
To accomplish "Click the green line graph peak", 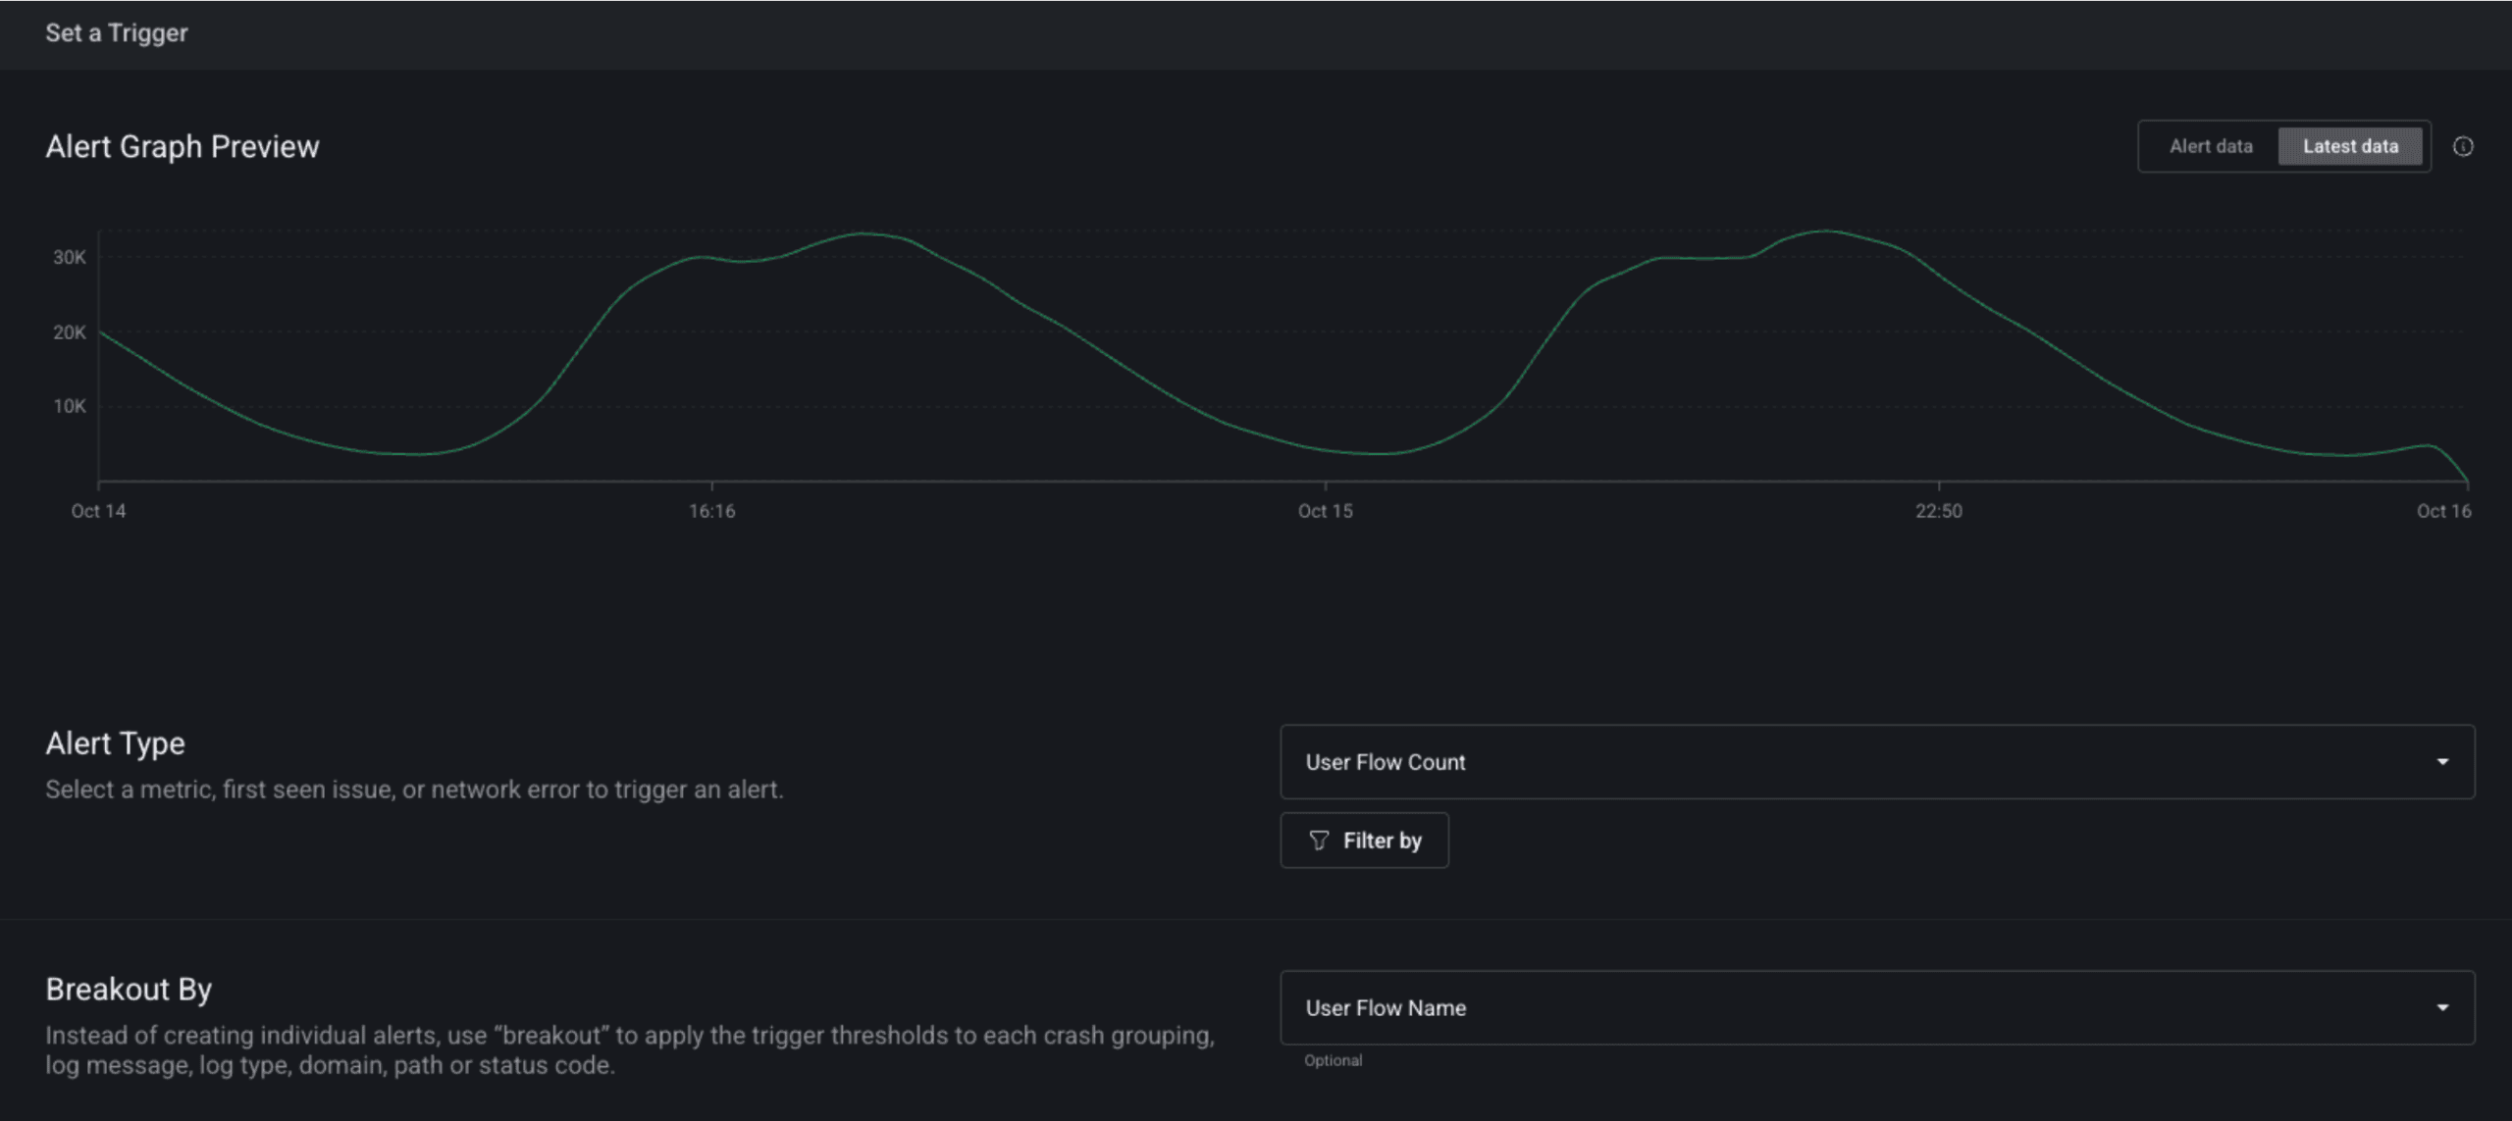I will pyautogui.click(x=1825, y=231).
